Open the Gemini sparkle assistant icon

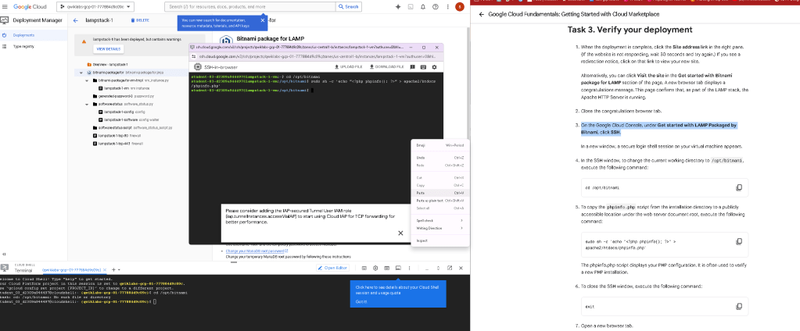398,6
